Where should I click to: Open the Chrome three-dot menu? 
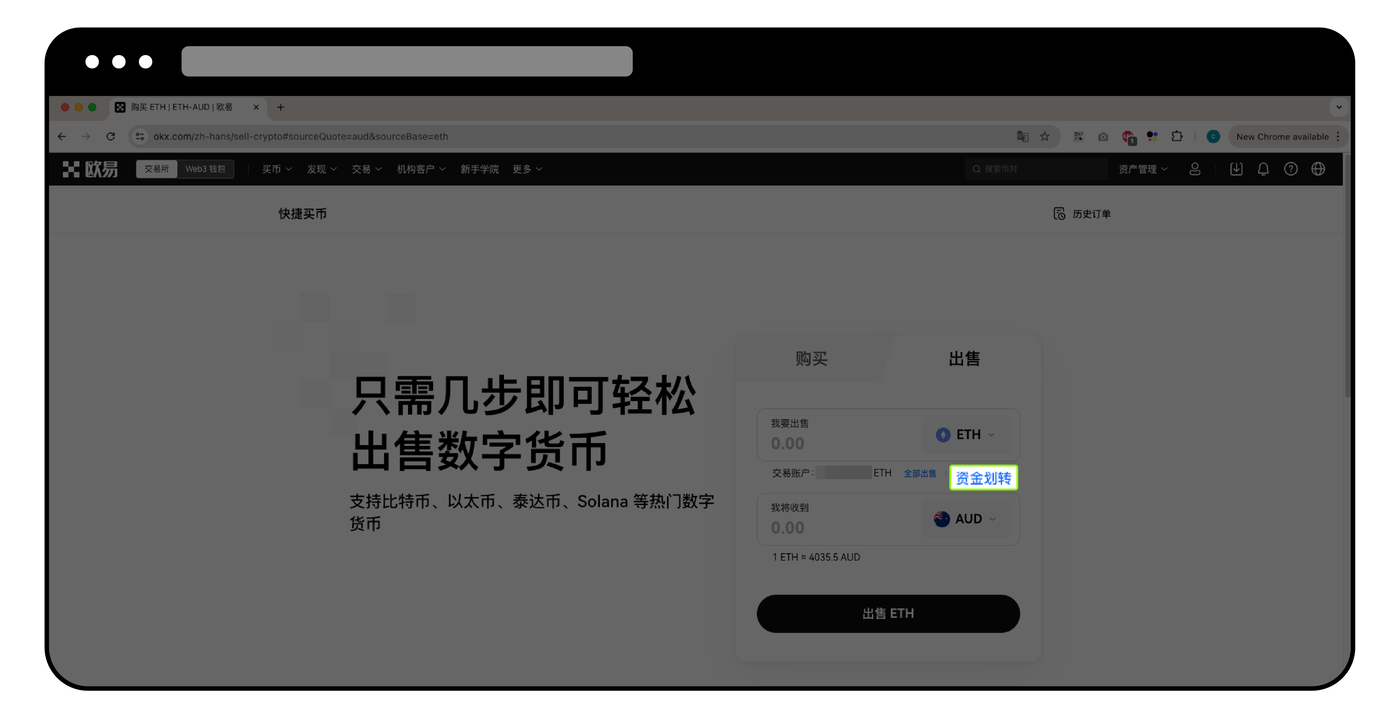(x=1338, y=137)
